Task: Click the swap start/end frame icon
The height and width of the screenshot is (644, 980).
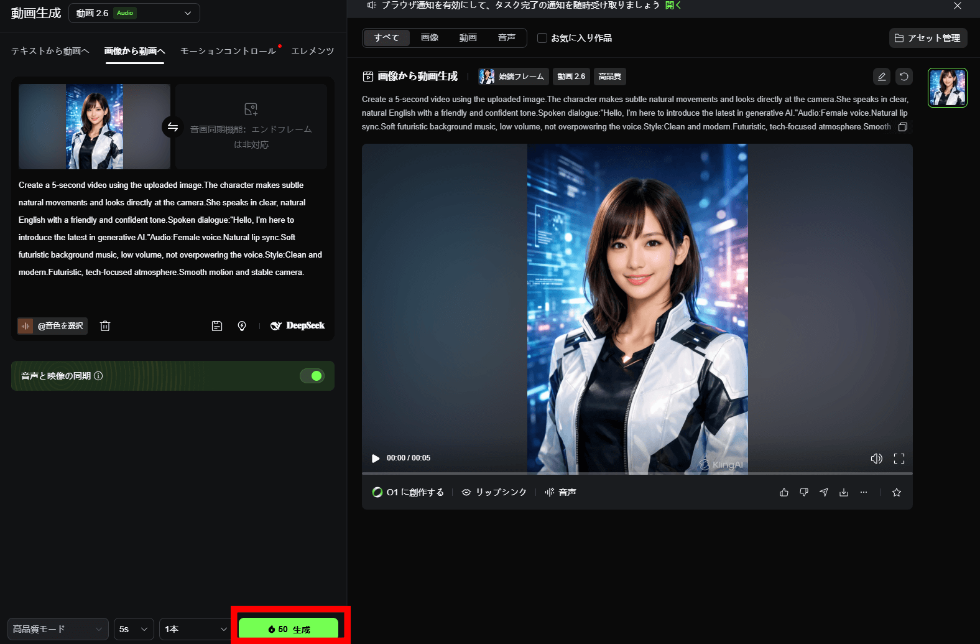Action: point(173,127)
